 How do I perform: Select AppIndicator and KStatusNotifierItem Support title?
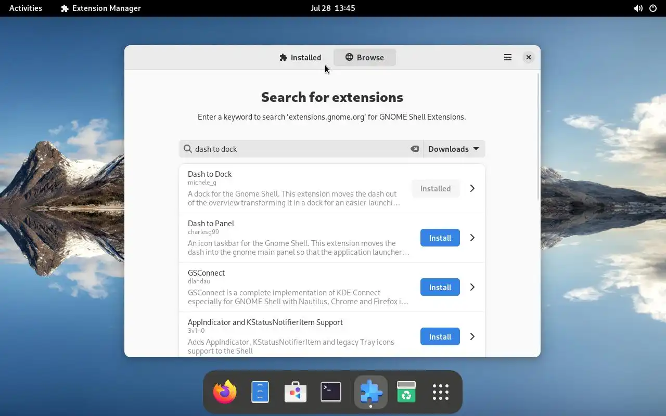pyautogui.click(x=265, y=322)
